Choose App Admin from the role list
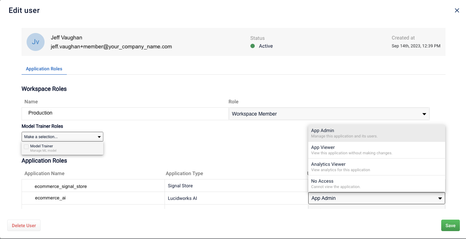The width and height of the screenshot is (466, 239). 377,133
